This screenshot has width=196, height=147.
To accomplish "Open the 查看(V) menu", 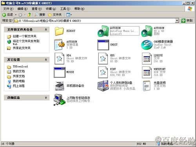I will coord(37,9).
